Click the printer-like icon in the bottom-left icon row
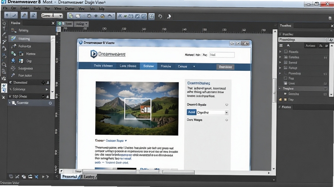The height and width of the screenshot is (187, 334). (x=30, y=177)
